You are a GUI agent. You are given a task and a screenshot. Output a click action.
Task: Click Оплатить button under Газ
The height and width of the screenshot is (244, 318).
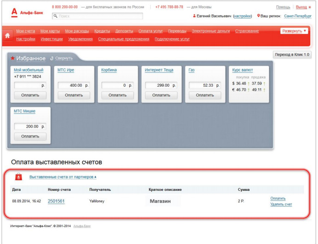[205, 95]
